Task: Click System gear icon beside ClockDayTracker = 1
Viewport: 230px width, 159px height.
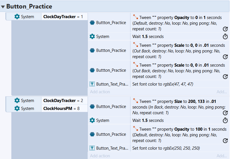Action: [17, 16]
